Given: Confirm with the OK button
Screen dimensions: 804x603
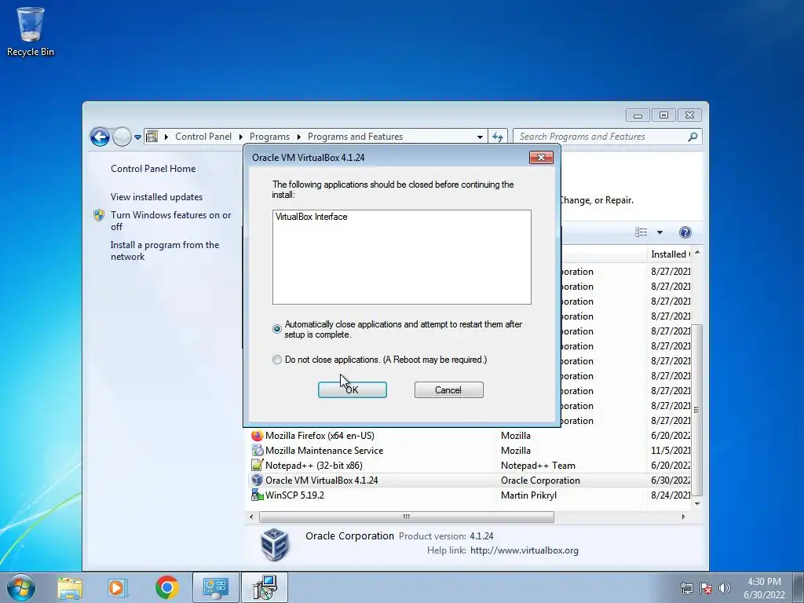Looking at the screenshot, I should point(353,389).
